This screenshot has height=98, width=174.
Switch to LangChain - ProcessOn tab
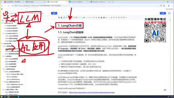100,2
